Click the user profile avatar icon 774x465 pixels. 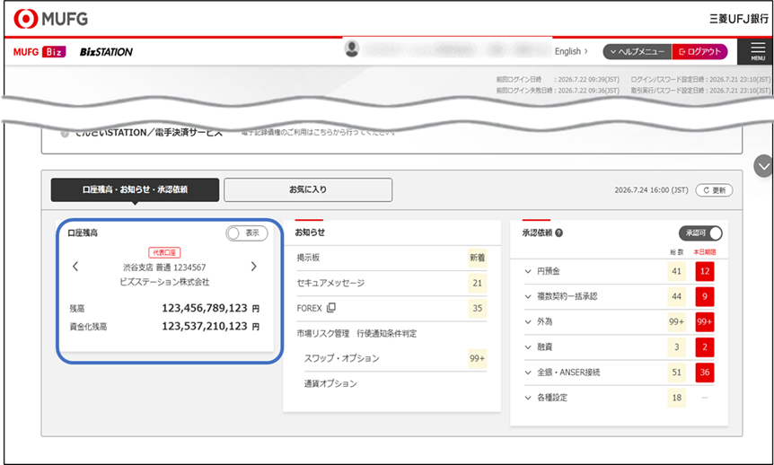[352, 48]
